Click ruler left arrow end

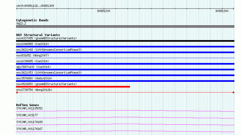[x=17, y=9]
